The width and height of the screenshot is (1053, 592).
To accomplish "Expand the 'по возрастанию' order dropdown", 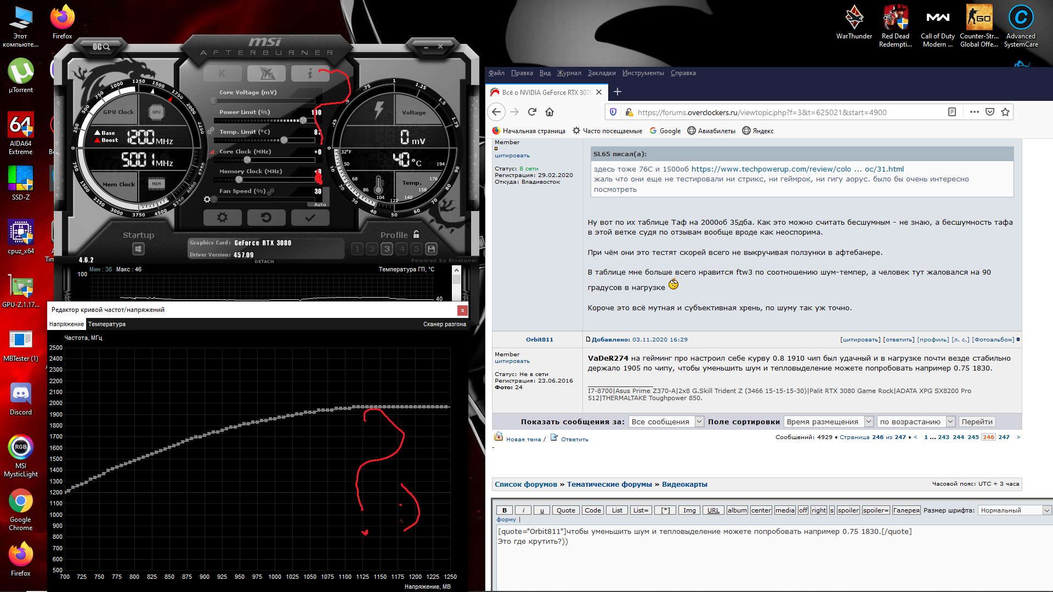I will click(915, 422).
